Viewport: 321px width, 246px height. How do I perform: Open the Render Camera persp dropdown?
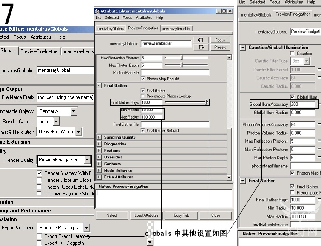tap(56, 122)
